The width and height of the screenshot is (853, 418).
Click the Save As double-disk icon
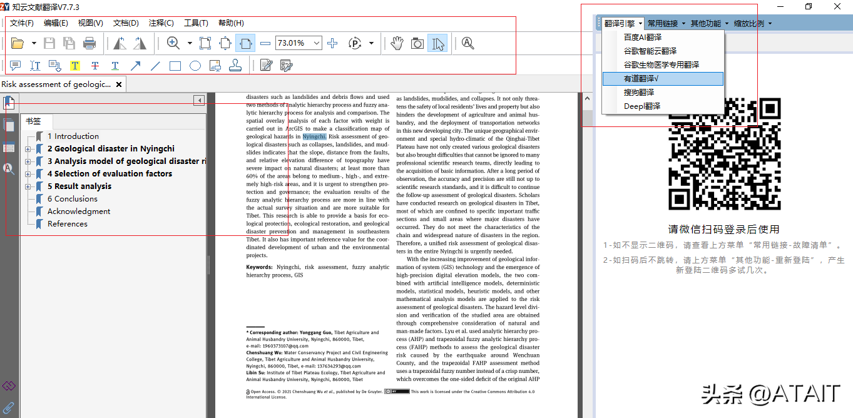pyautogui.click(x=69, y=43)
